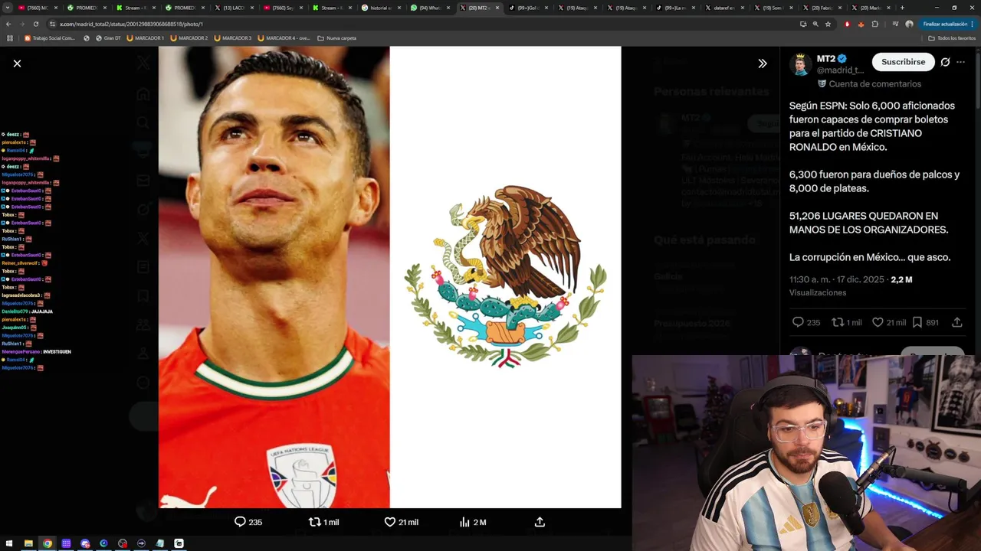
Task: Open MT2 profile avatar in tweet panel
Action: [801, 64]
